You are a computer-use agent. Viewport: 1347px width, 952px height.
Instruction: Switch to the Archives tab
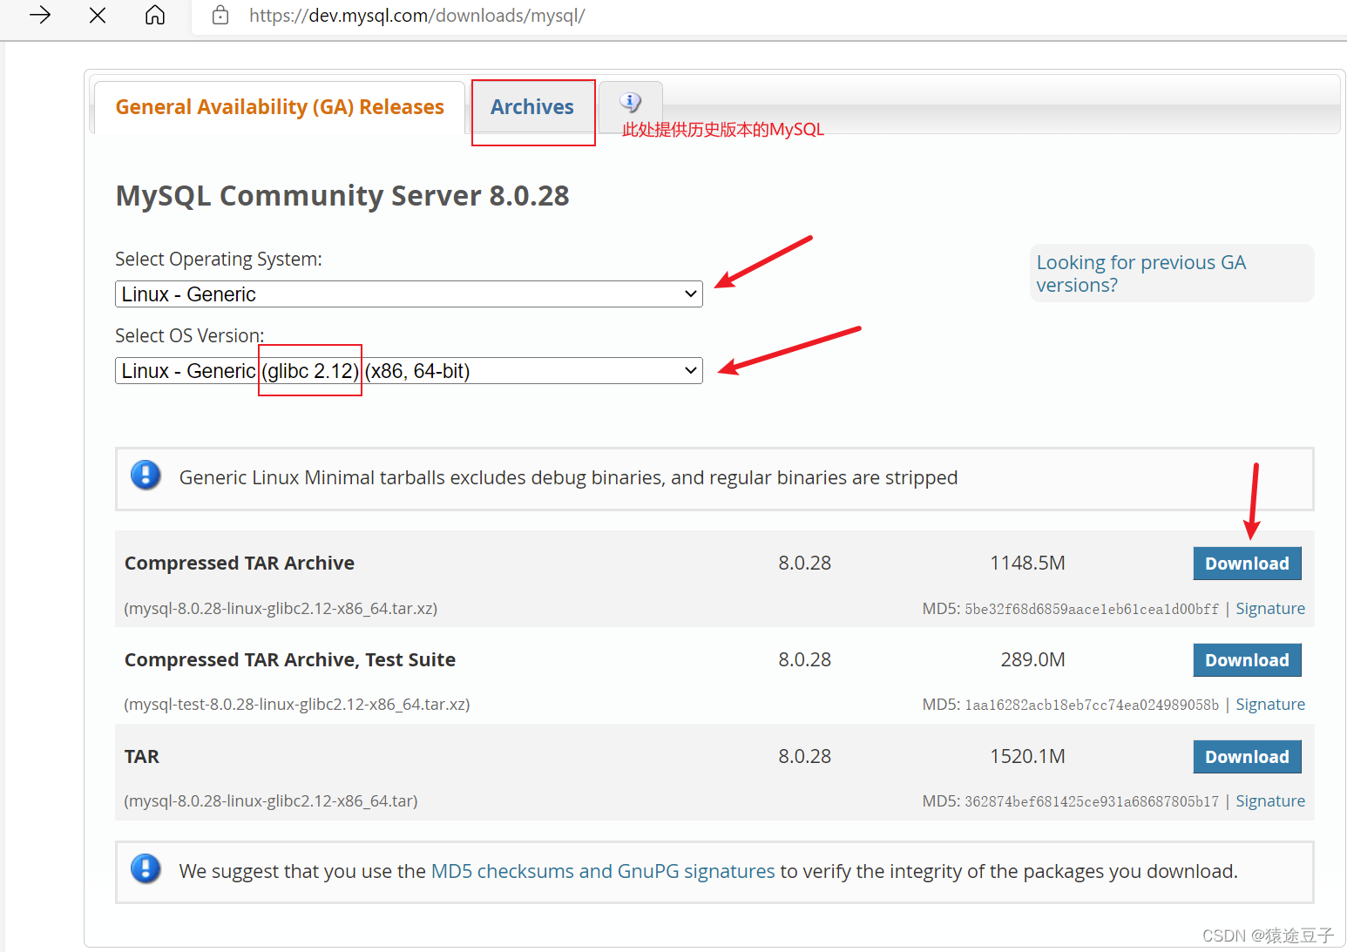532,107
